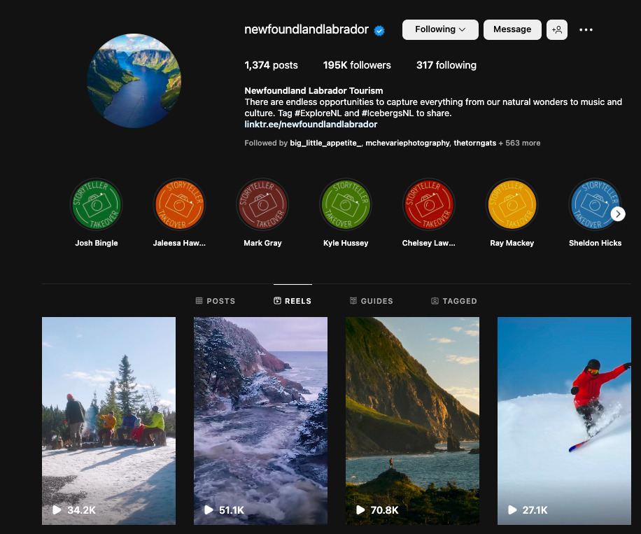View the 195K followers list
This screenshot has width=641, height=534.
coord(357,65)
